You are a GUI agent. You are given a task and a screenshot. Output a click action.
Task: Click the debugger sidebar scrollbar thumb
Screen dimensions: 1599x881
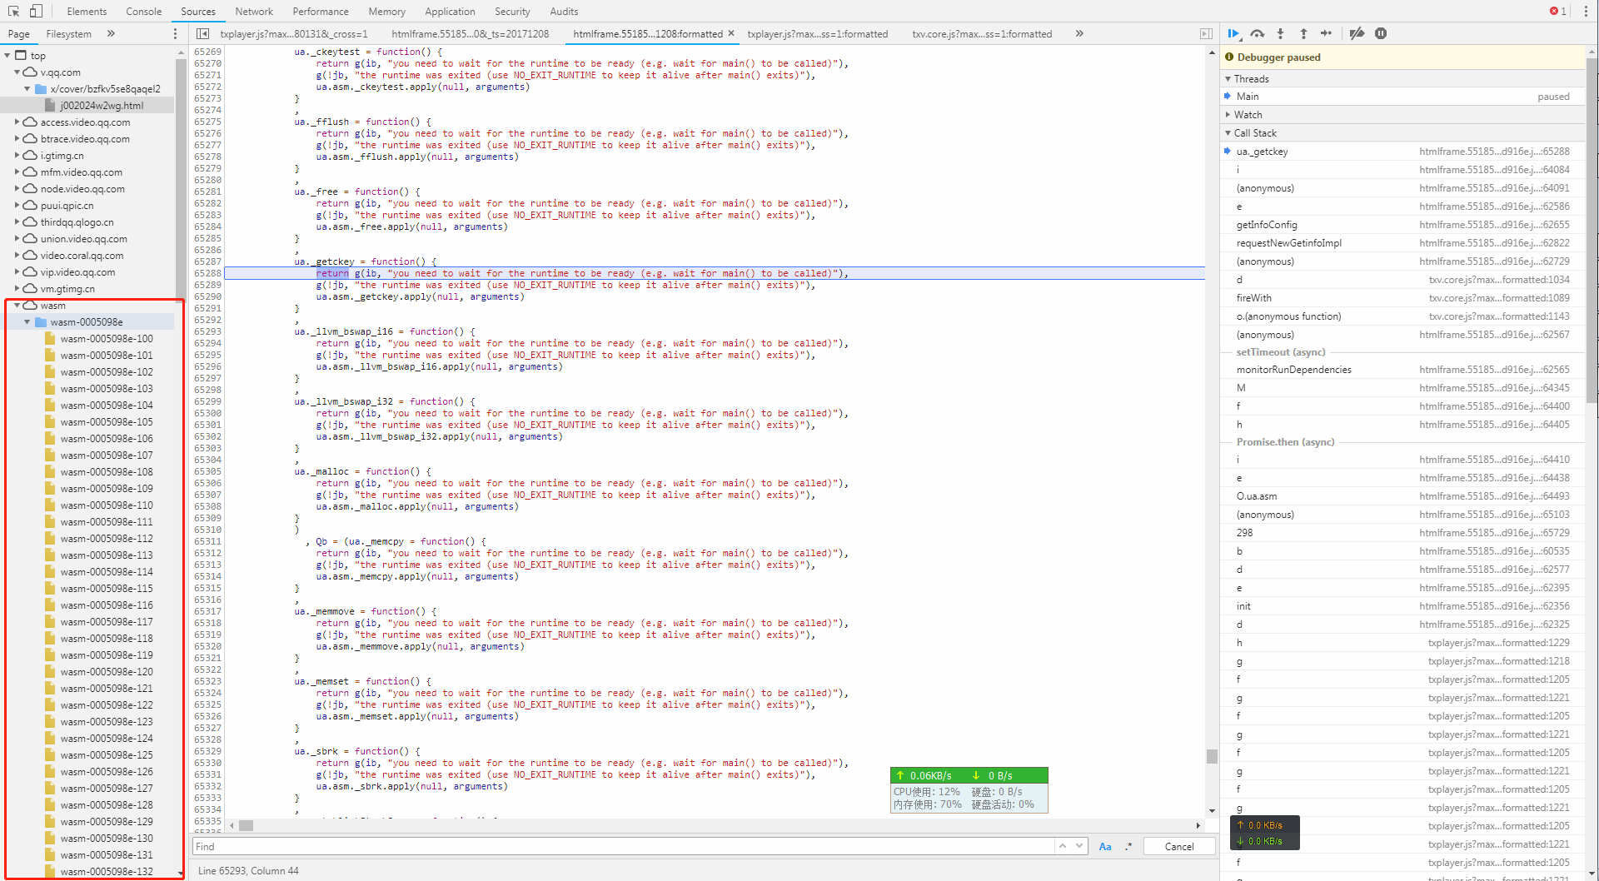coord(1592,229)
